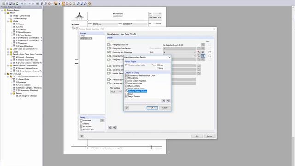Toggle Info pictures checkbox
This screenshot has width=295, height=166.
pos(81,127)
